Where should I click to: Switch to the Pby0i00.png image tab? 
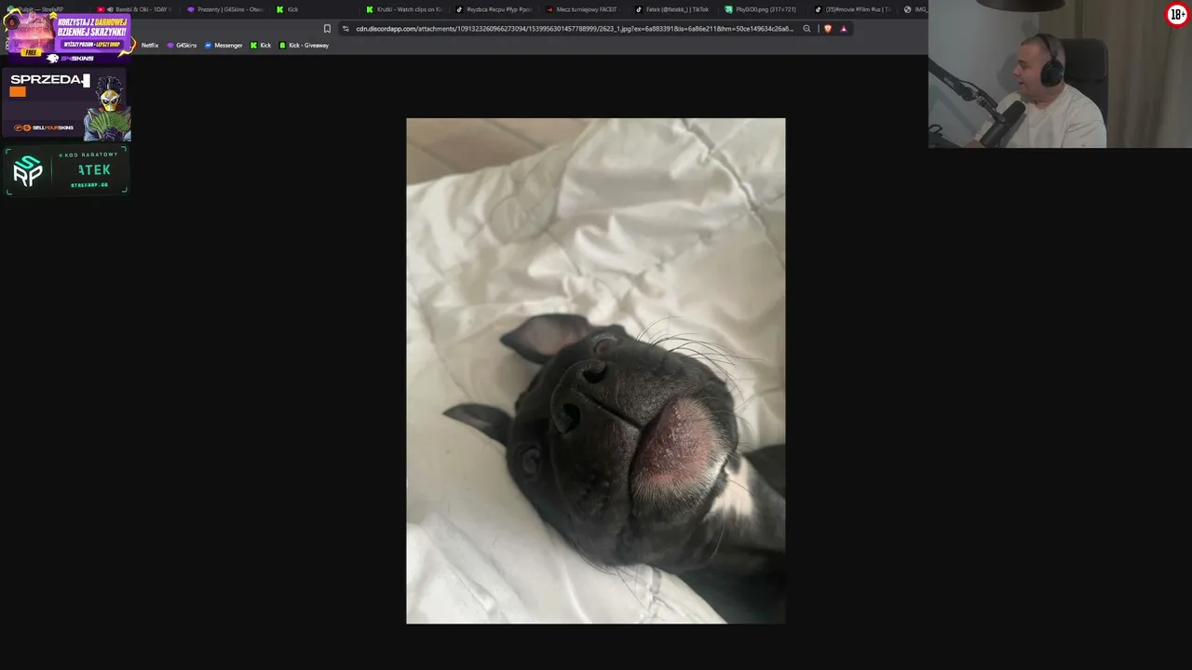coord(762,9)
